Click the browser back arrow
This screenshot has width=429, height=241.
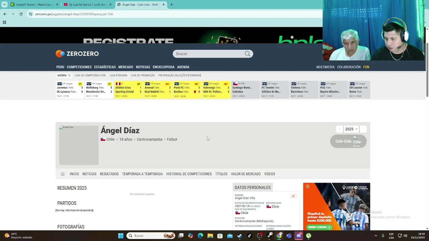click(x=5, y=14)
